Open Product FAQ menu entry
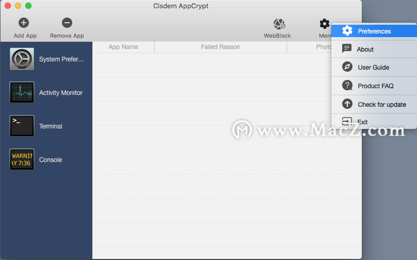The width and height of the screenshot is (417, 260). point(374,86)
